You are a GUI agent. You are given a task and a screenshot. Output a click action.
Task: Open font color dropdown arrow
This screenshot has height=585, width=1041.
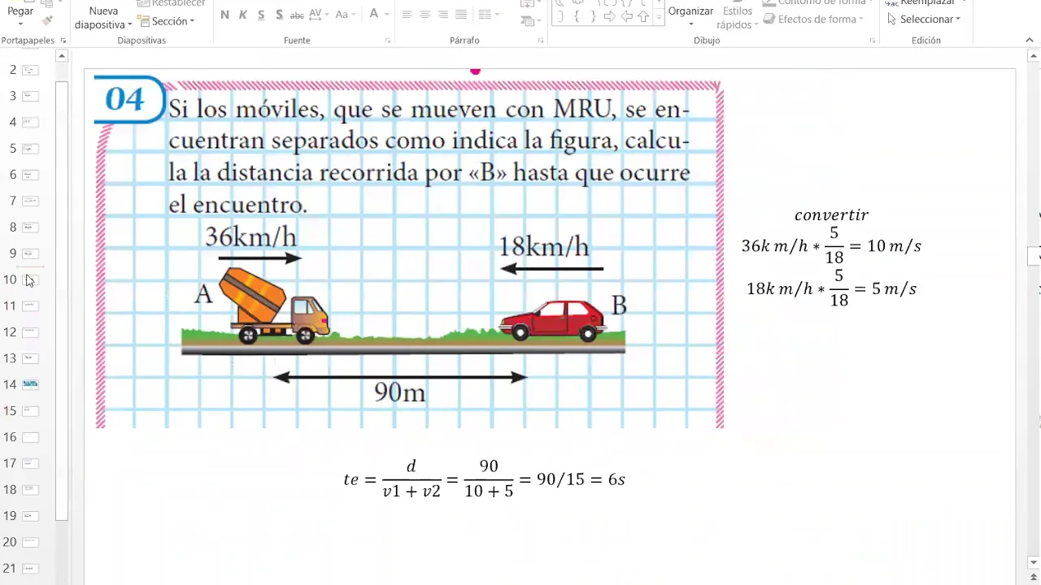point(386,15)
